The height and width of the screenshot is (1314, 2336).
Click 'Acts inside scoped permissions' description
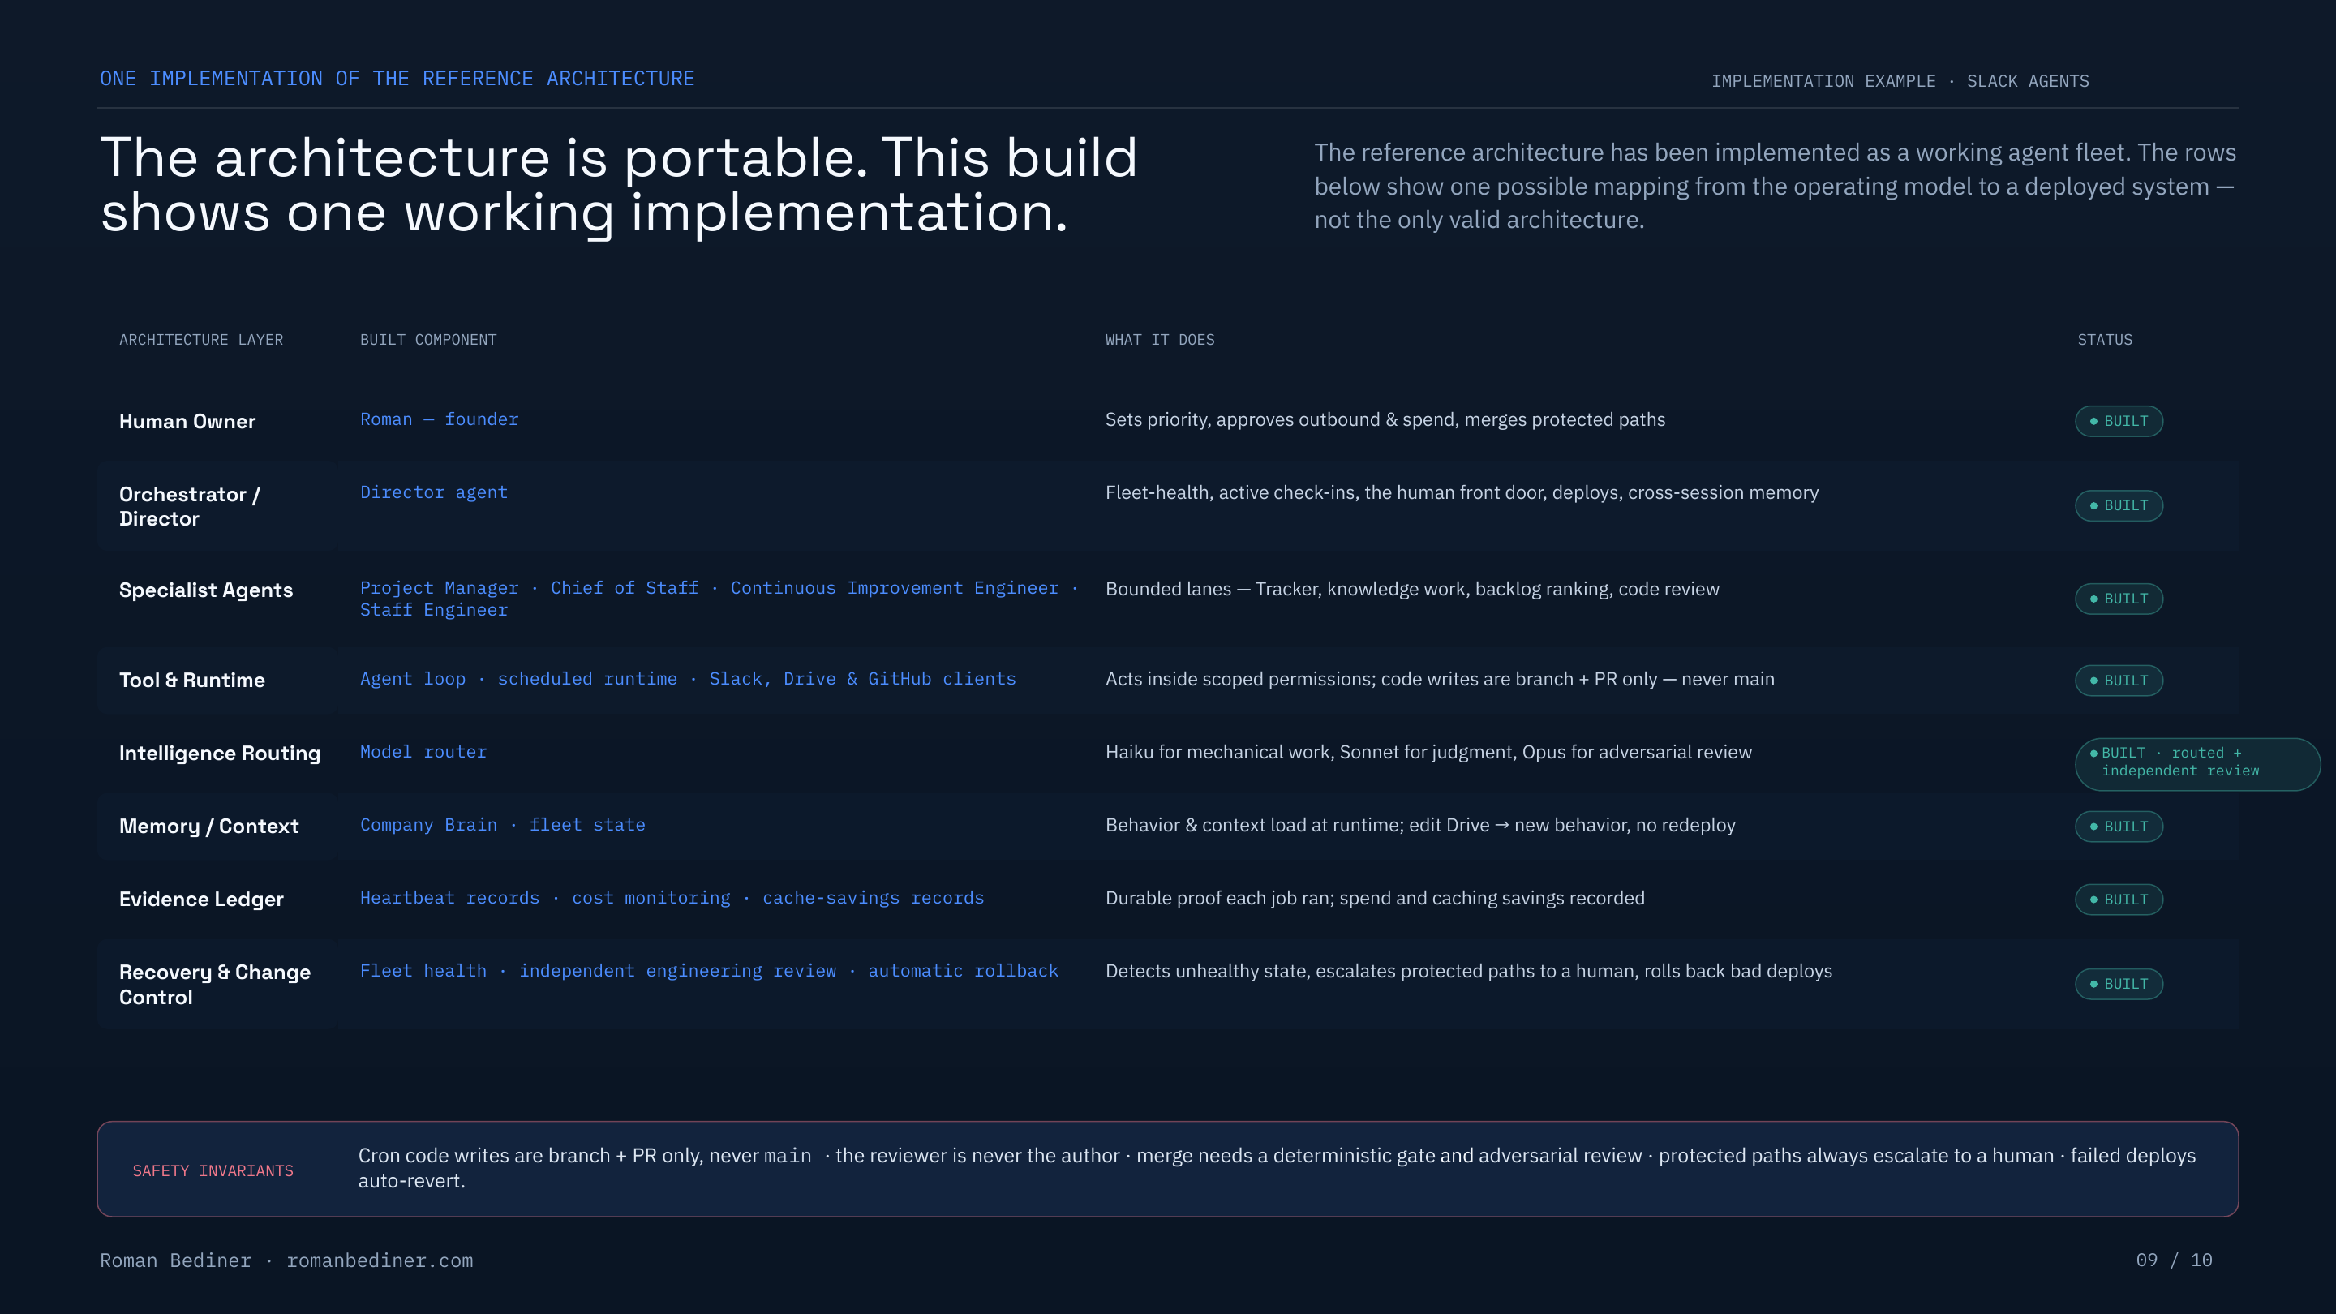click(x=1439, y=679)
